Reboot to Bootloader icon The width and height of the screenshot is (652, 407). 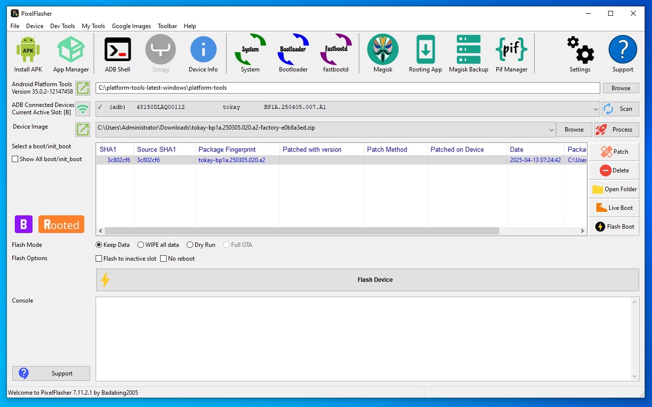(x=293, y=54)
